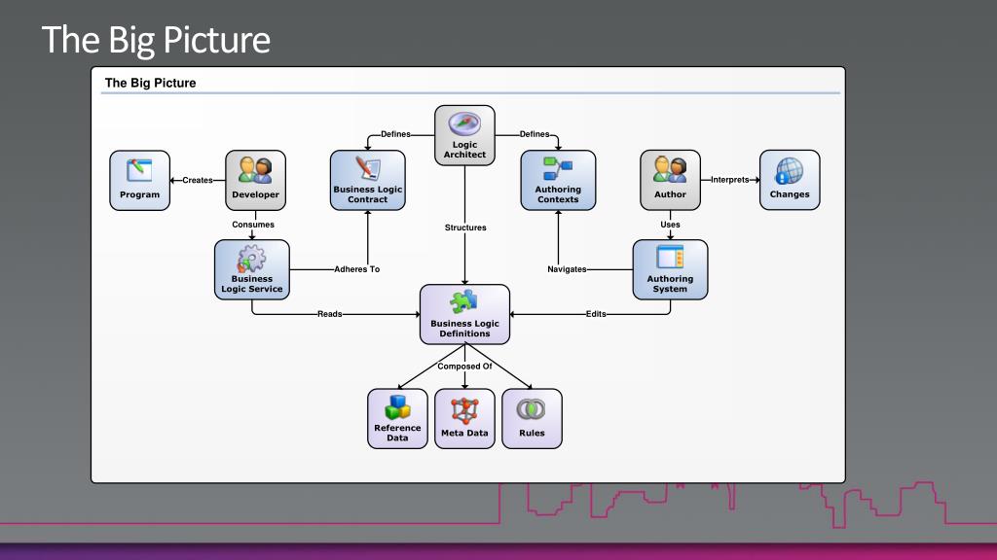Click the 'Navigates' connector label

pos(567,269)
